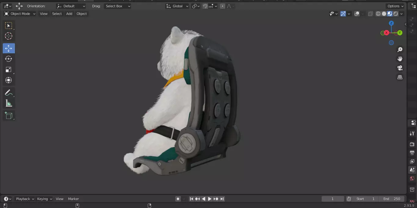Open the Render properties tab
This screenshot has height=208, width=417.
tap(412, 144)
